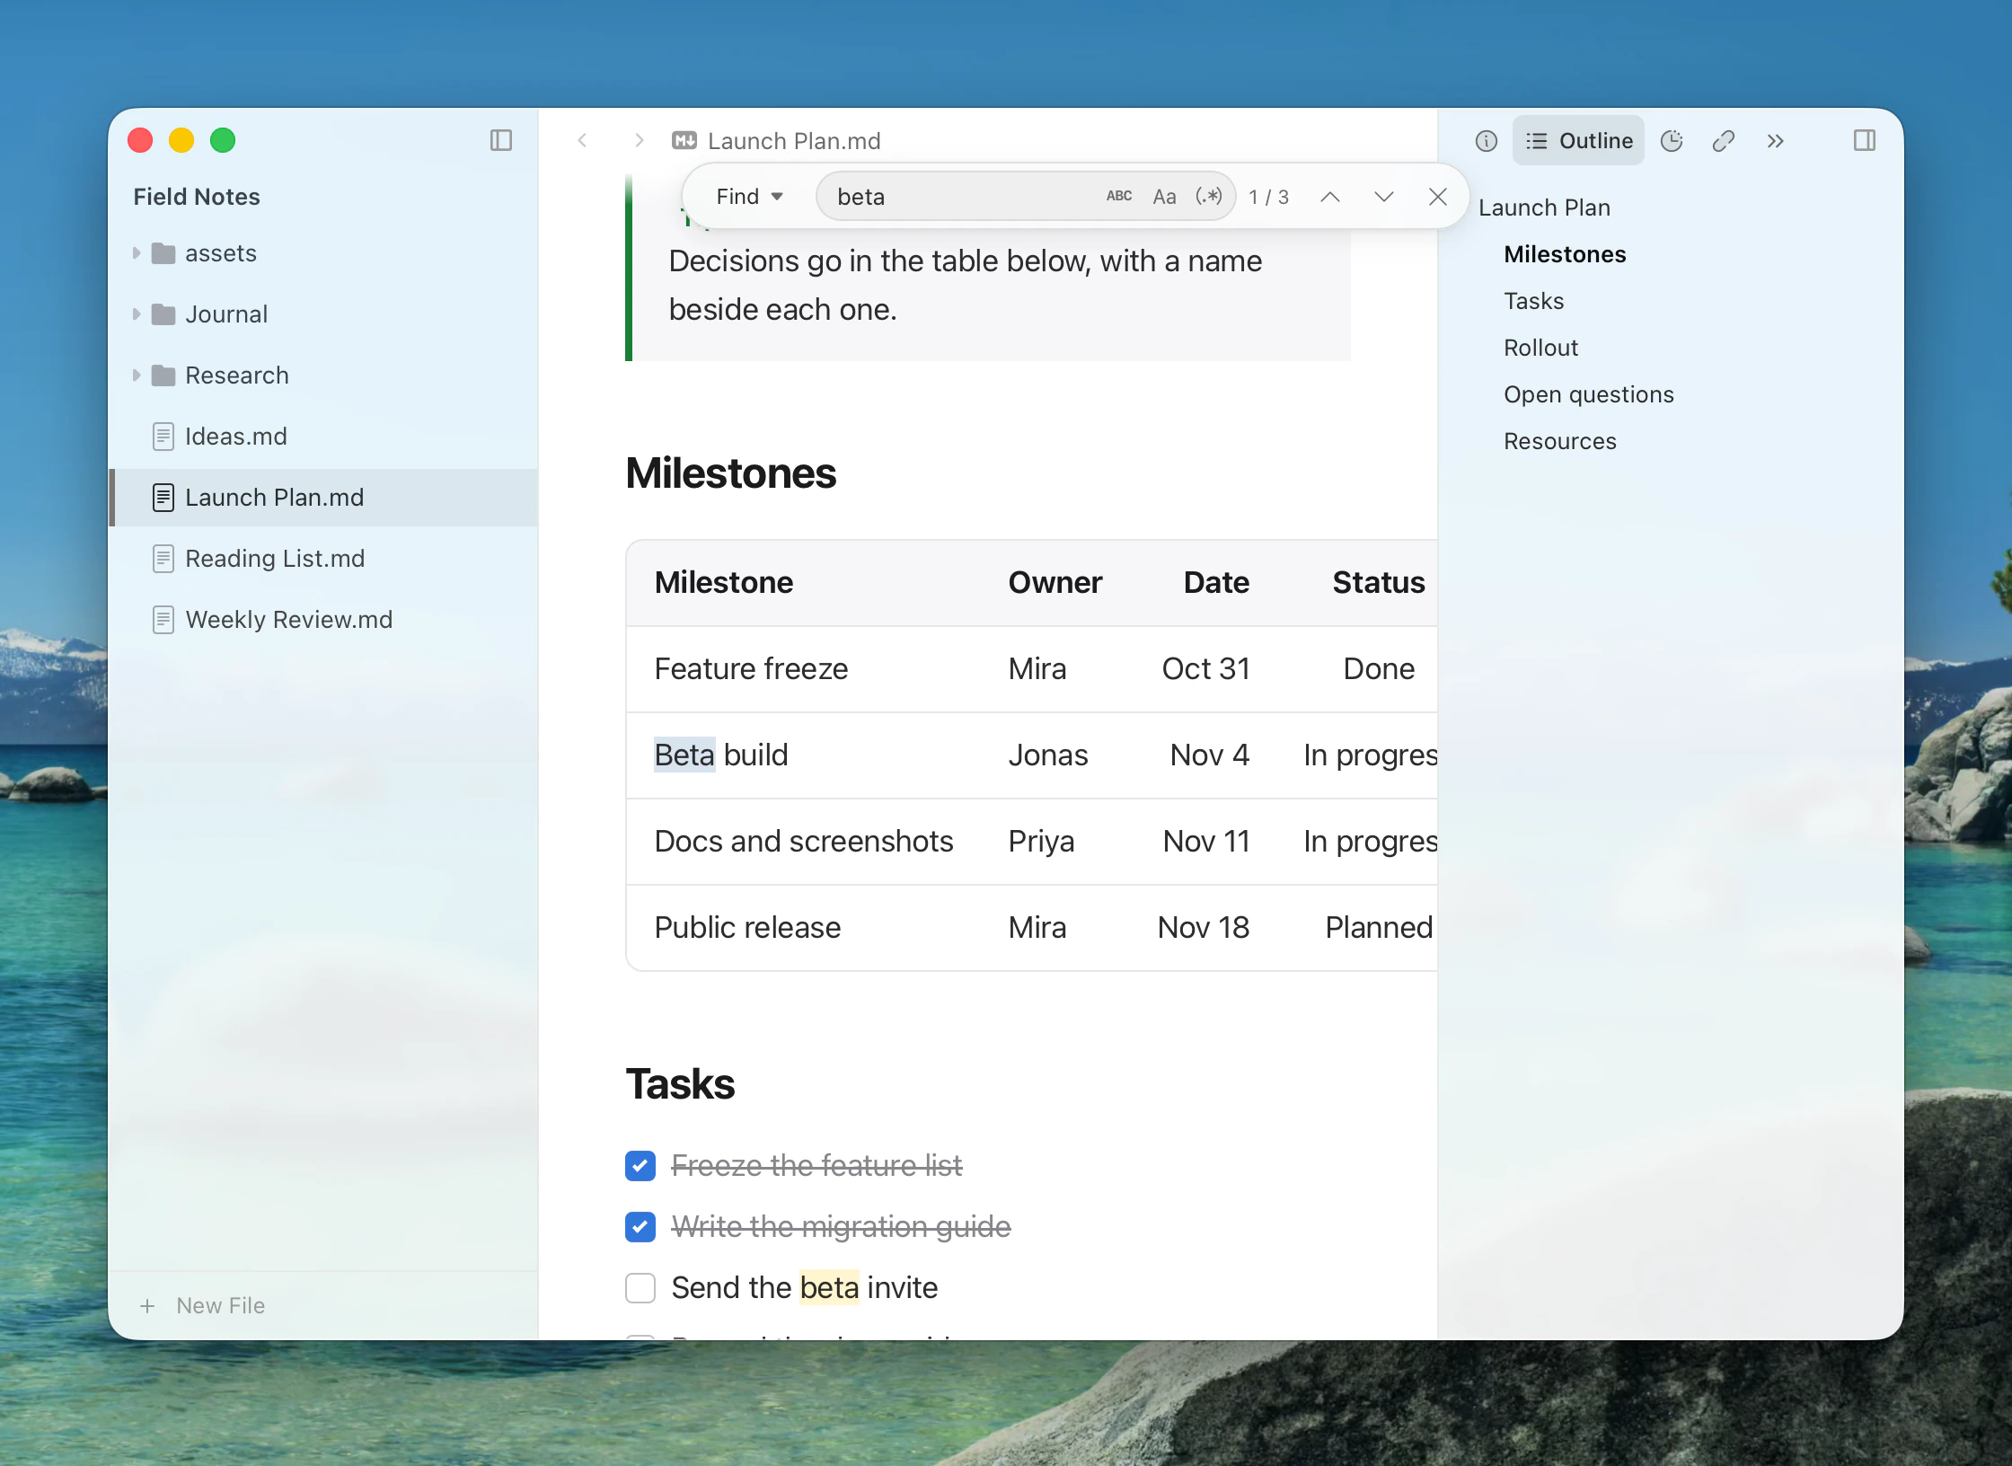Go forward with the right navigation arrow
The image size is (2012, 1466).
[x=639, y=140]
